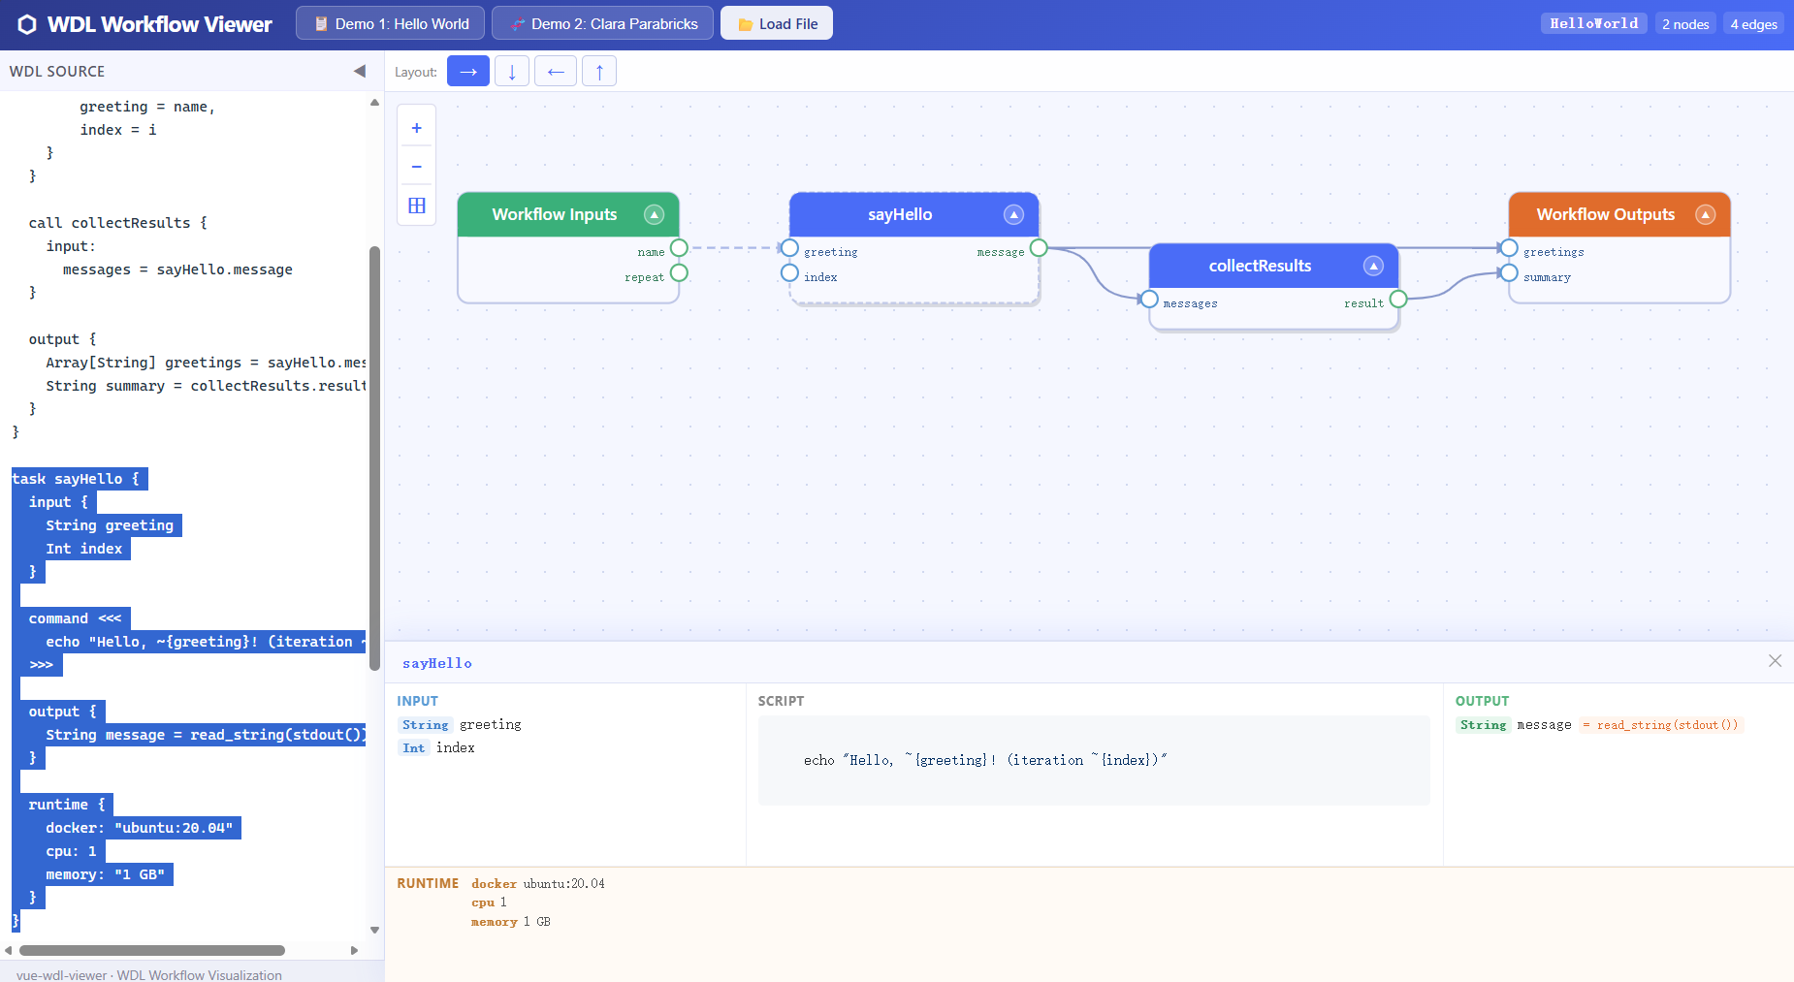Collapse the sayHello node
This screenshot has width=1794, height=982.
(1013, 214)
